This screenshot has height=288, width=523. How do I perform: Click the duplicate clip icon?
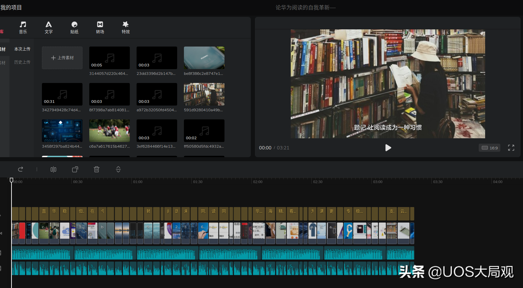75,169
